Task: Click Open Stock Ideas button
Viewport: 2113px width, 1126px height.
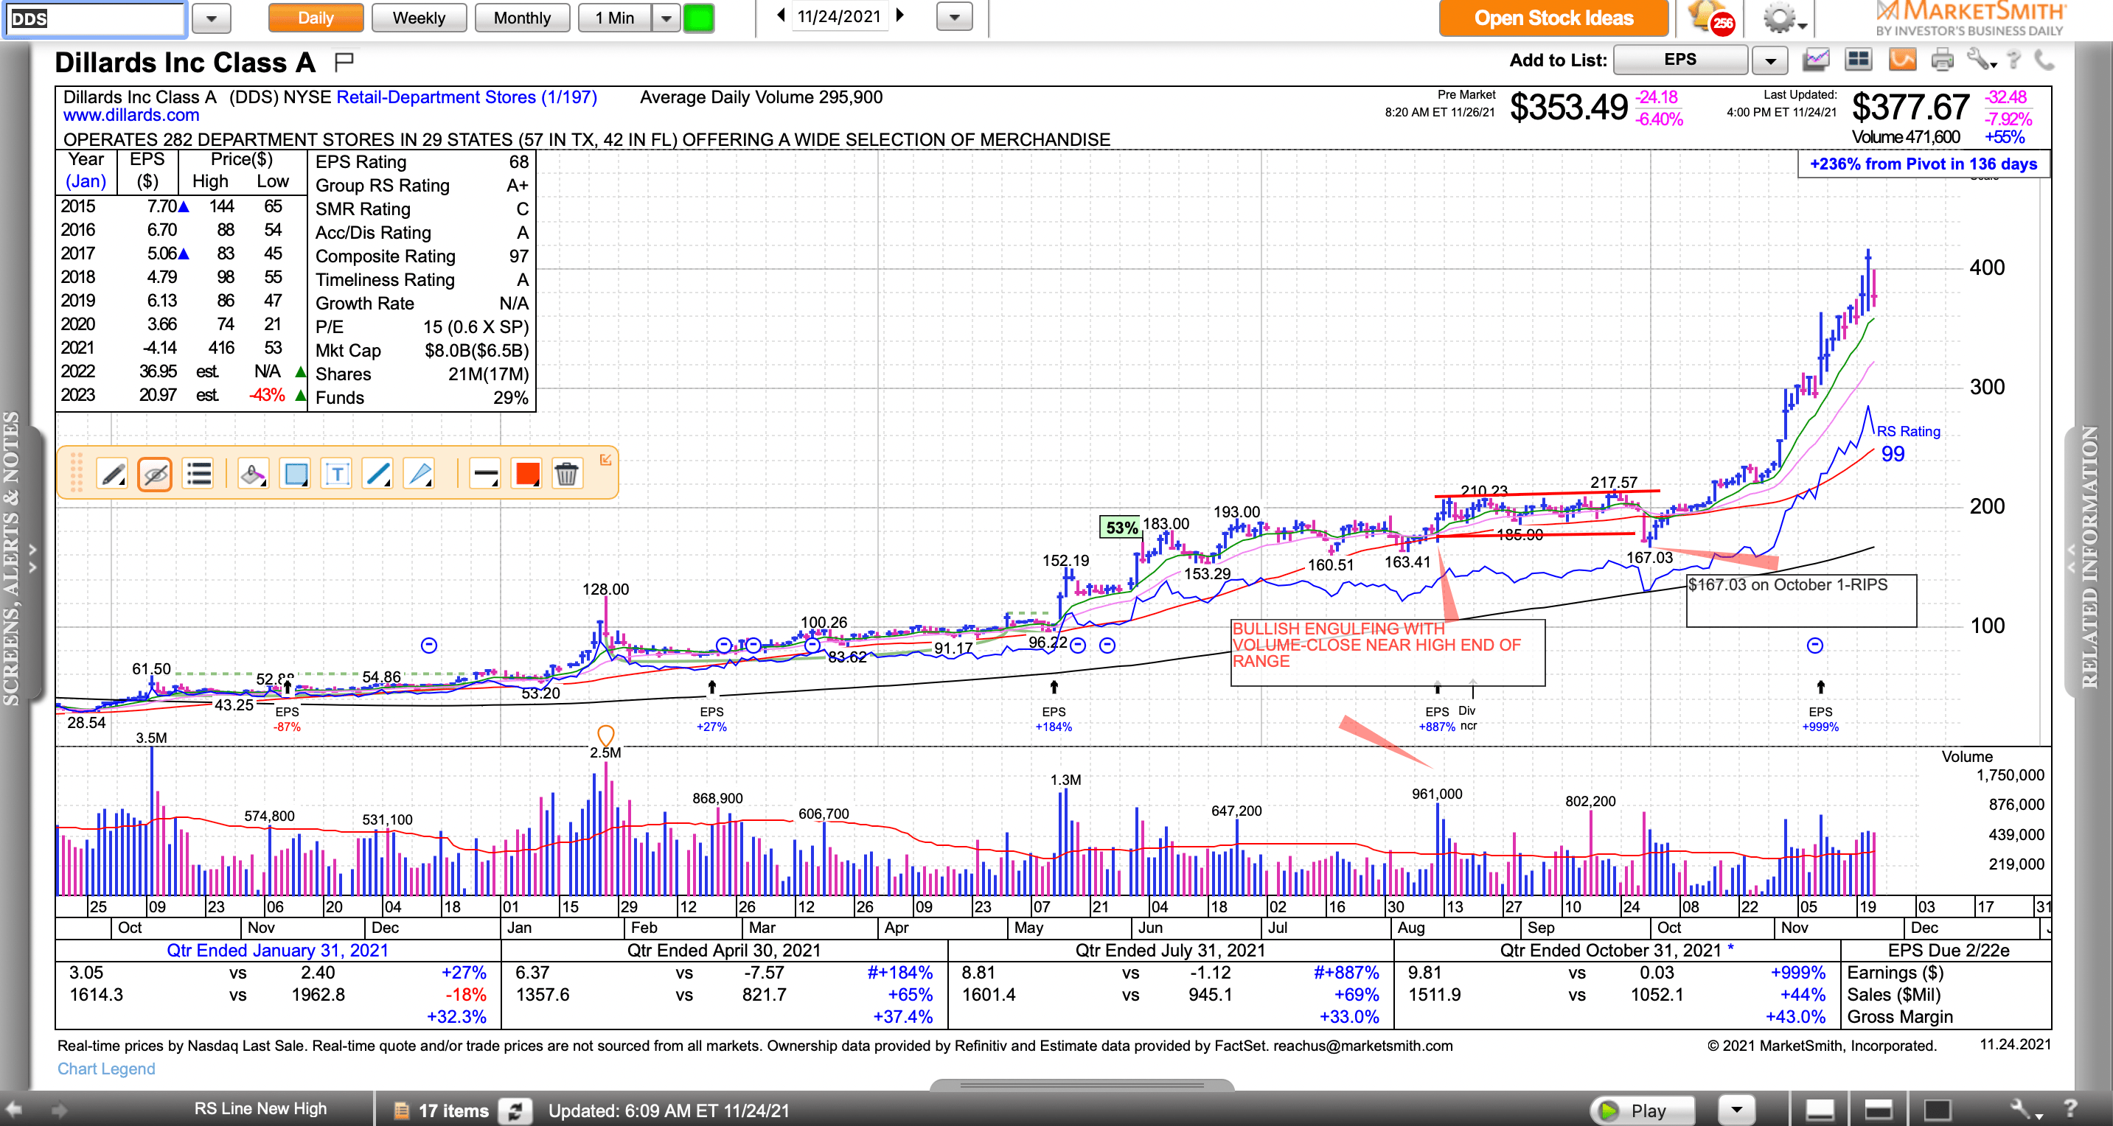Action: click(x=1553, y=18)
